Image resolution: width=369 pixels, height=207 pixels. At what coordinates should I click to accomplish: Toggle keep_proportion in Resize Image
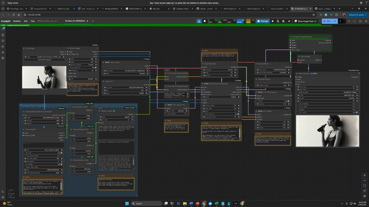pyautogui.click(x=83, y=68)
